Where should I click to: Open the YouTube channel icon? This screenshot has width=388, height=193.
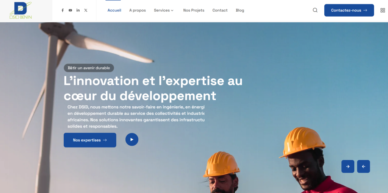click(70, 10)
